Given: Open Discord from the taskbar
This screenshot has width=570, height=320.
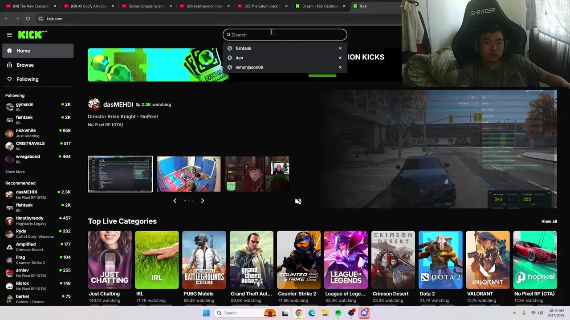Looking at the screenshot, I should [364, 313].
